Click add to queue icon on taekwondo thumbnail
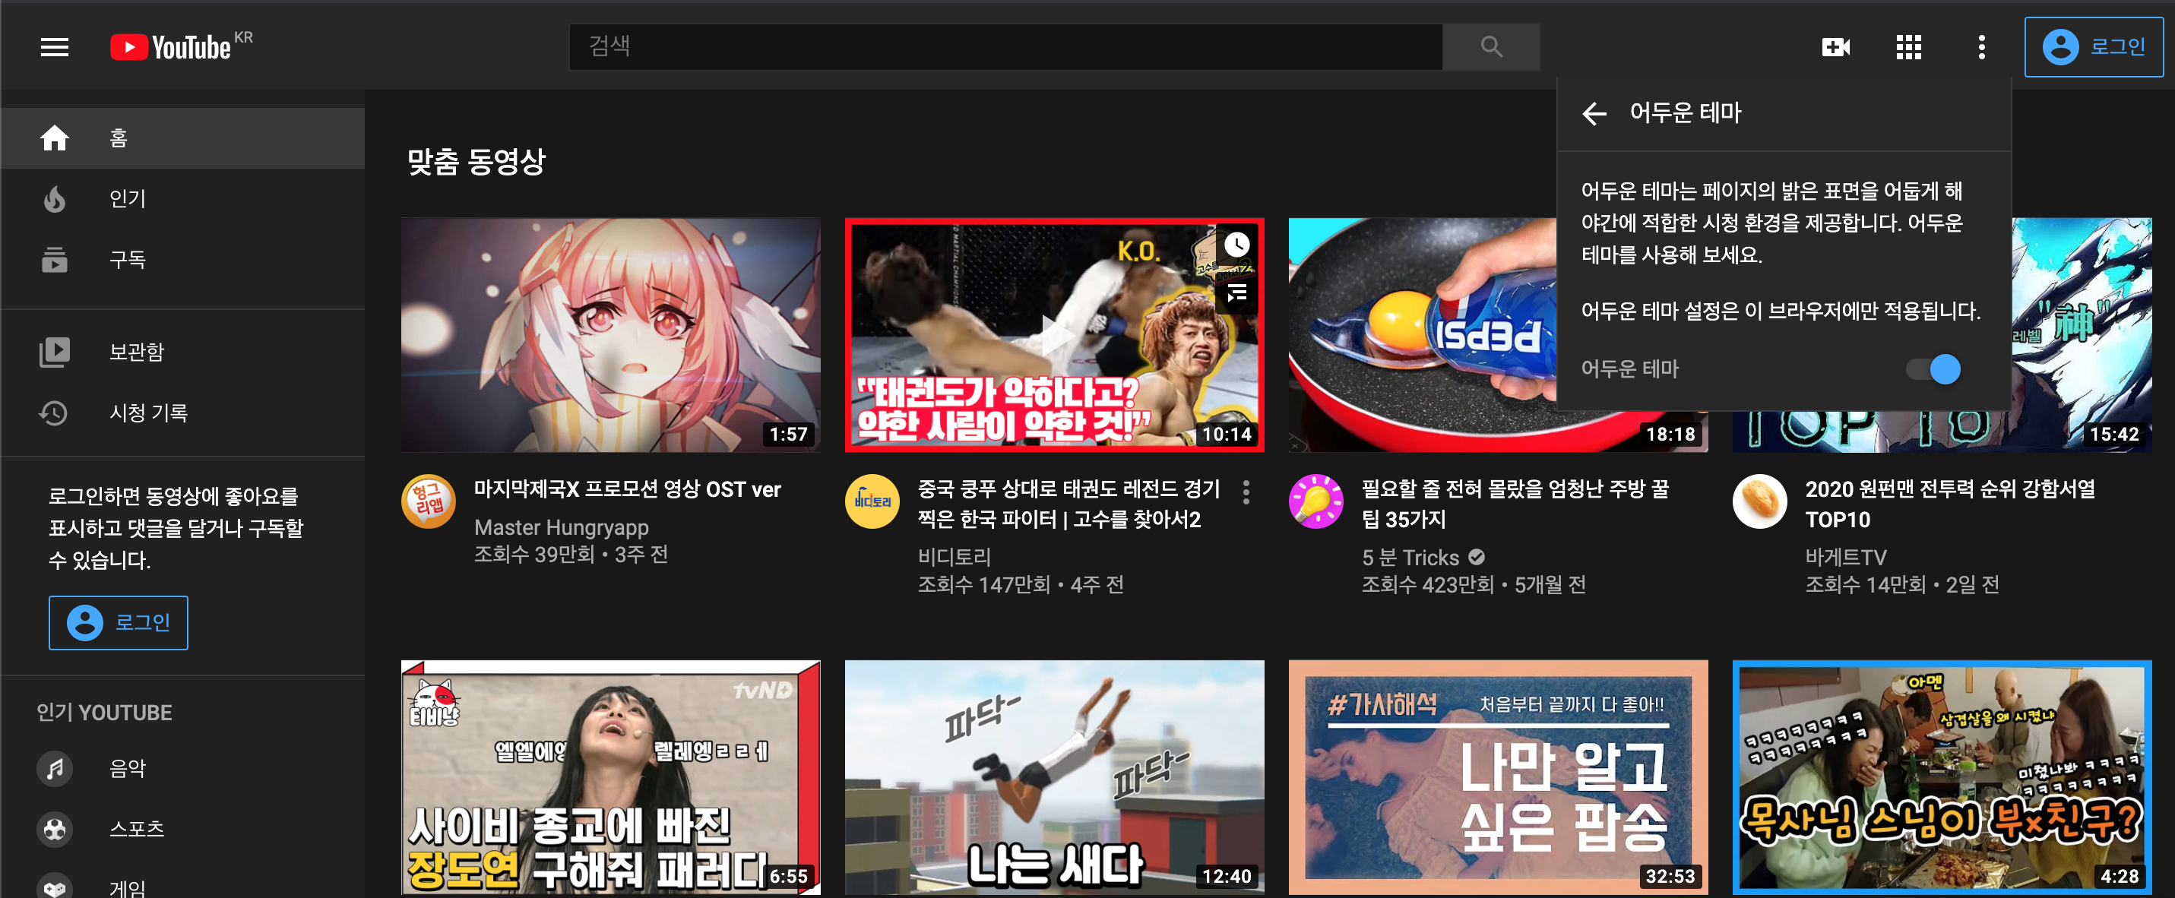 [1237, 292]
